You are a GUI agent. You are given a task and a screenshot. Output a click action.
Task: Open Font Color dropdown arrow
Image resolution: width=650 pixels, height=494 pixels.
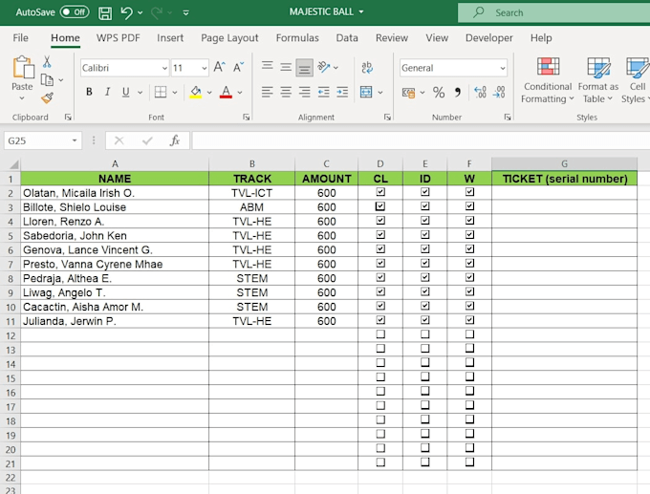click(x=240, y=92)
